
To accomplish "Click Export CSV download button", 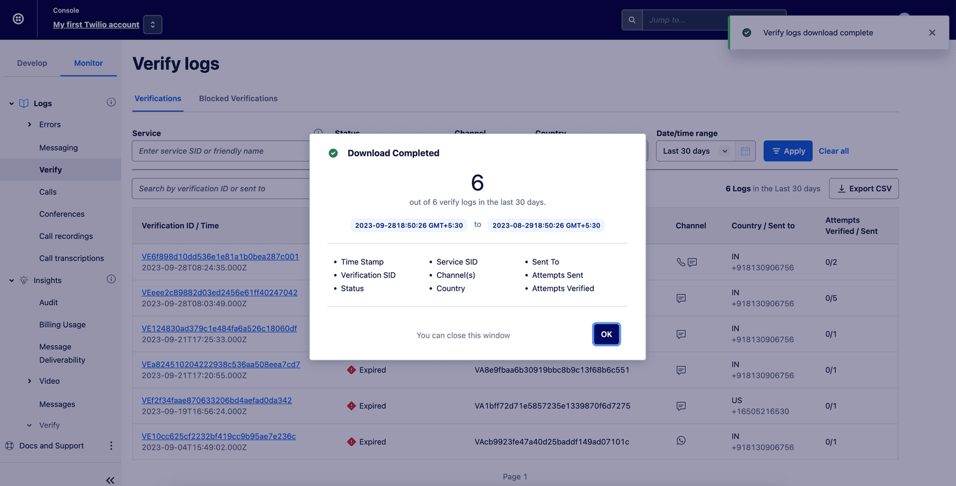I will (863, 189).
